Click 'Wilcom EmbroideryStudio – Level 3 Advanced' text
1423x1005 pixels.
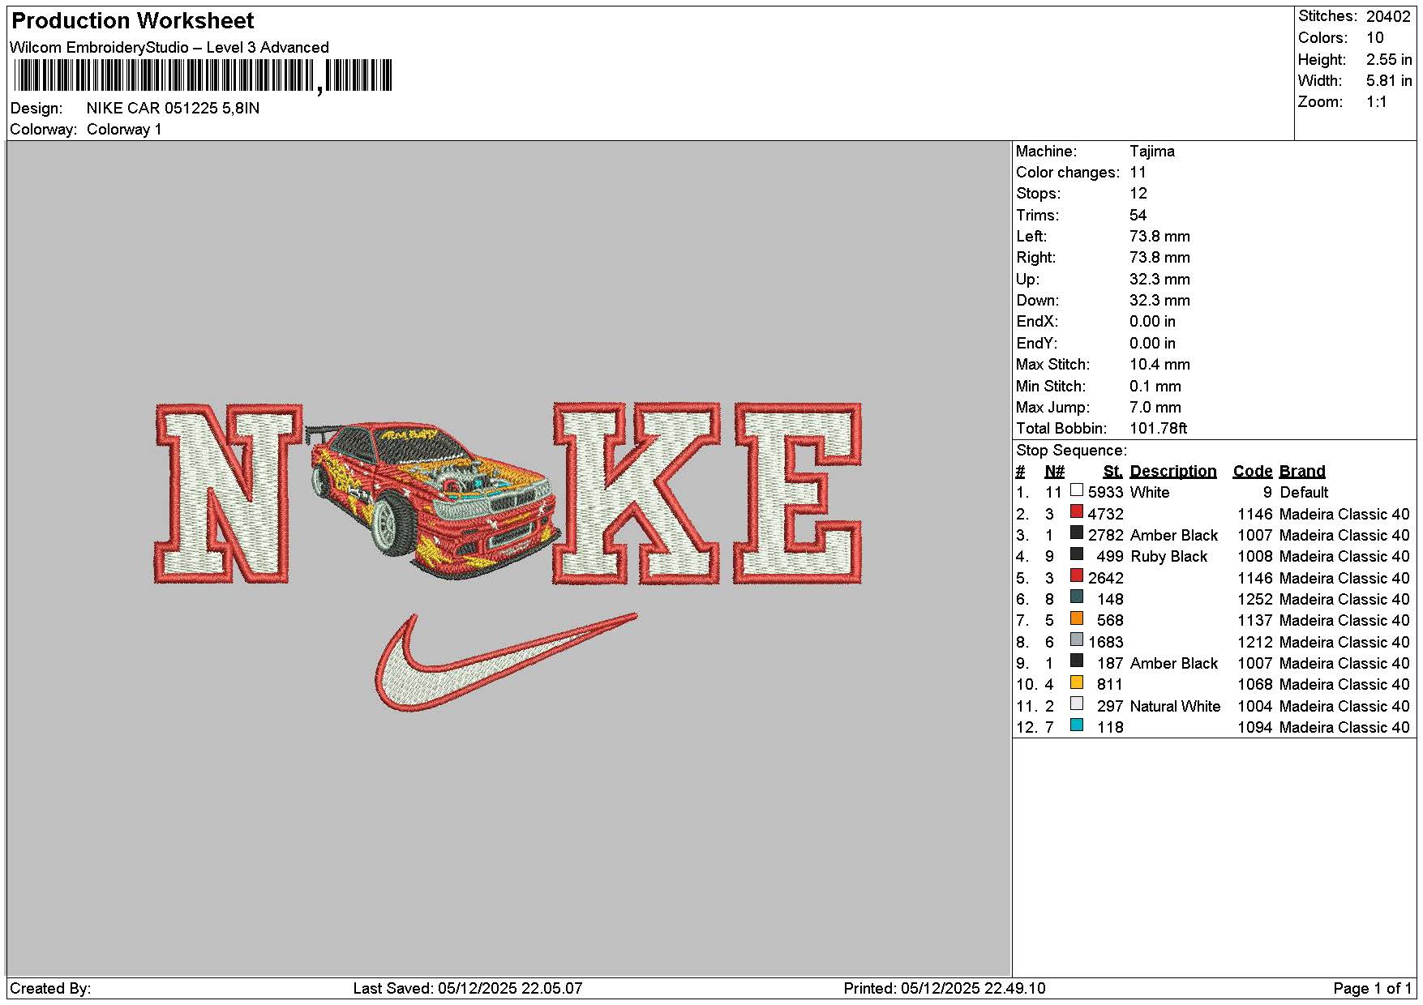[169, 47]
